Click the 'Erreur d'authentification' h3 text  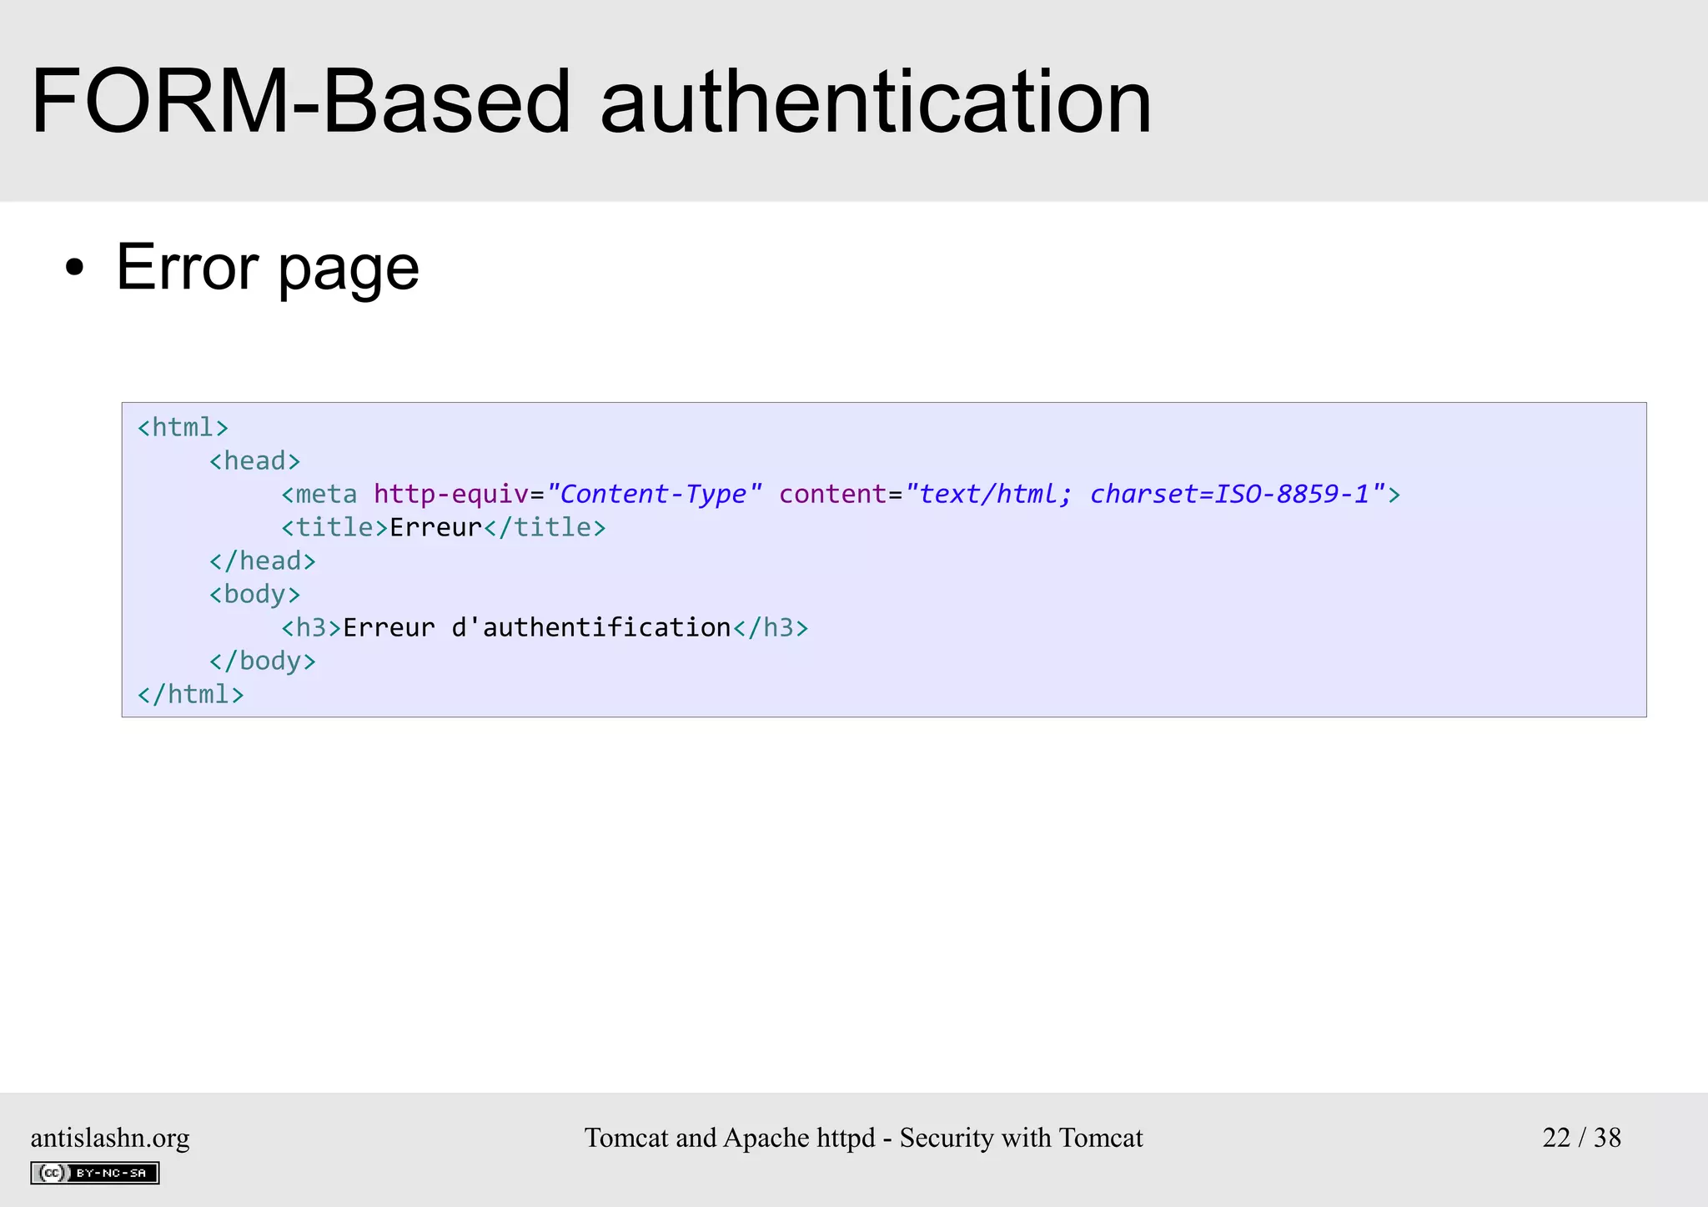point(537,628)
